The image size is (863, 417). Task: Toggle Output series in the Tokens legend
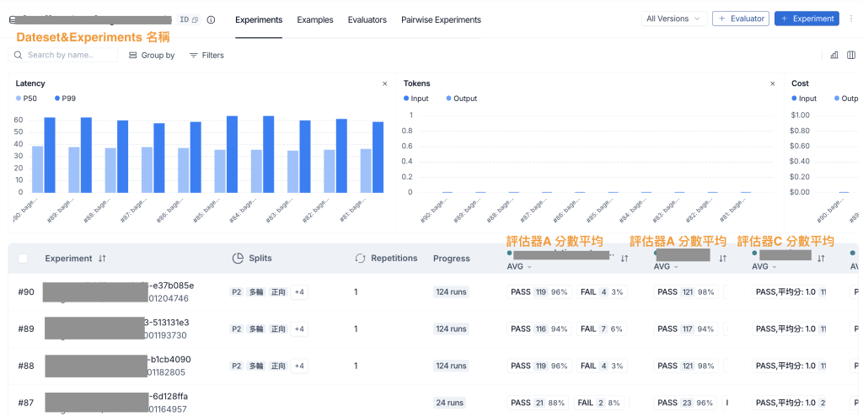point(461,99)
